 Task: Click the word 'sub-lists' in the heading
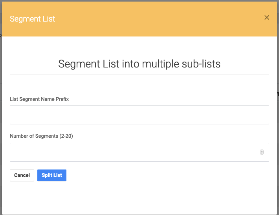(x=201, y=64)
